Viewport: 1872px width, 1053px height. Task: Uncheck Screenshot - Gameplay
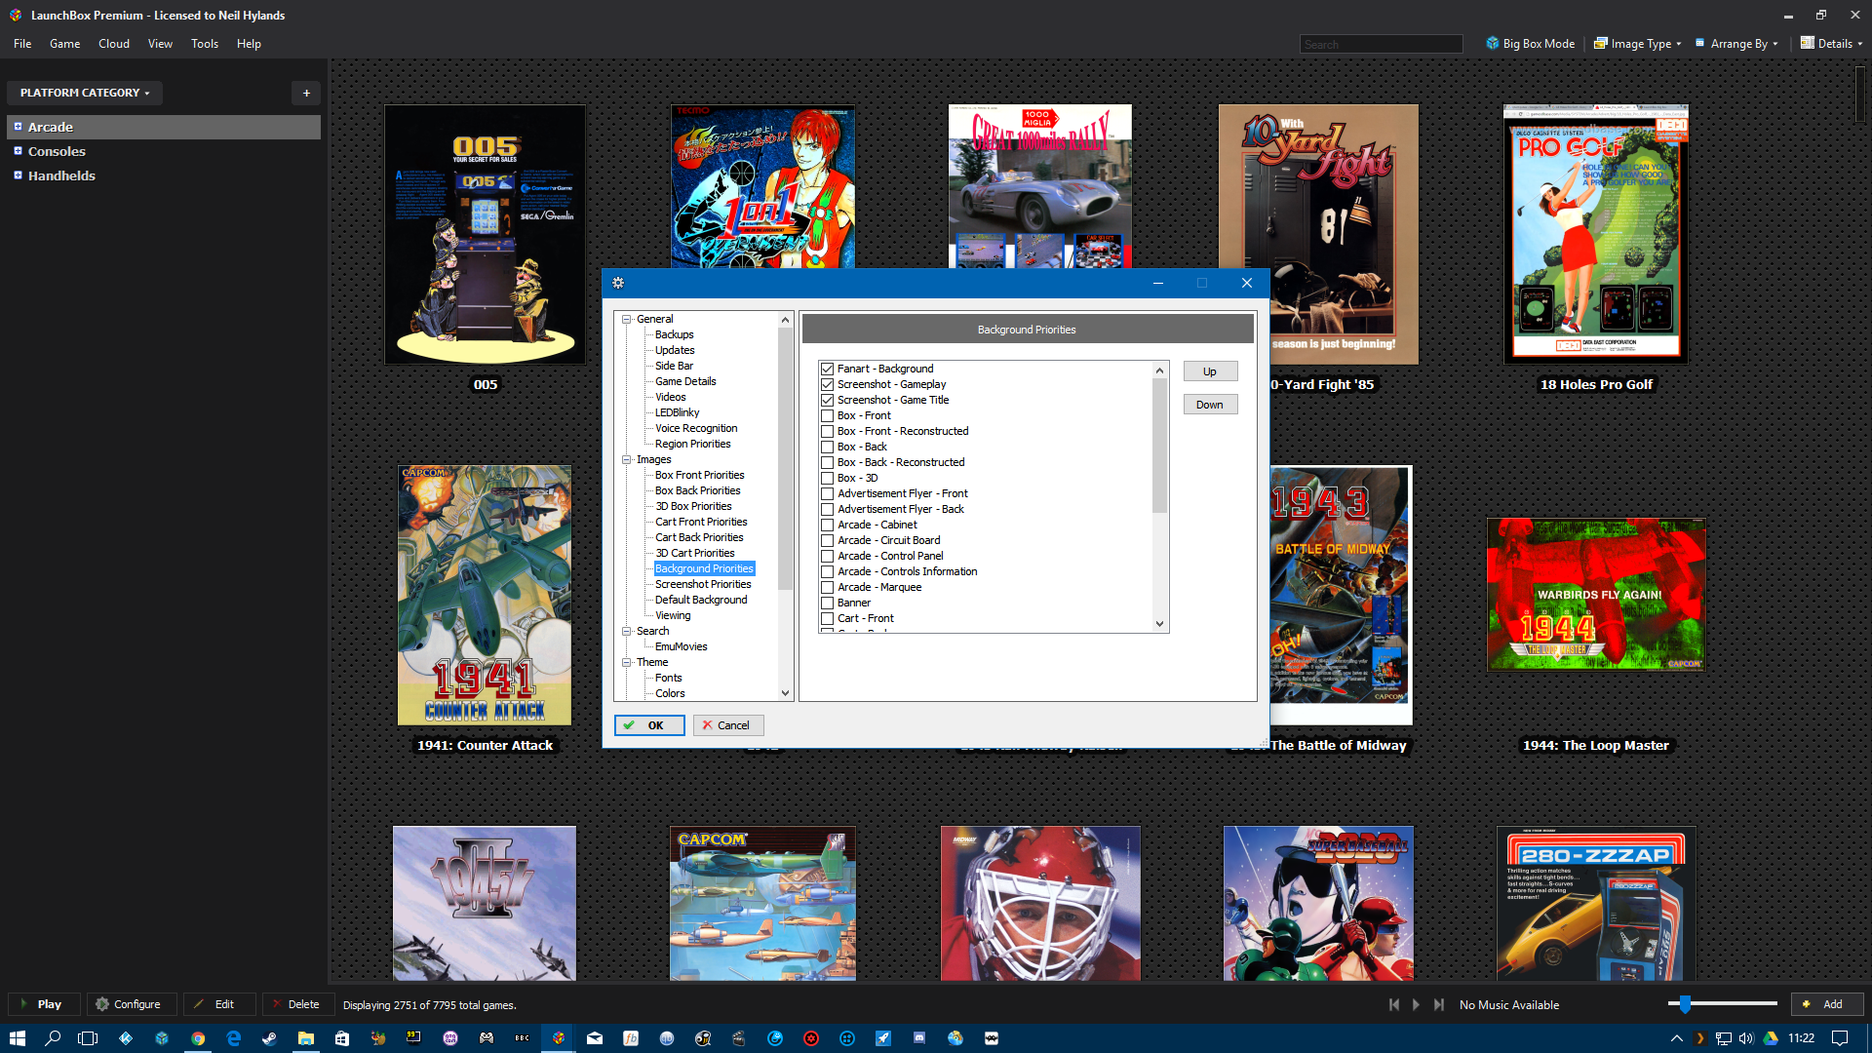click(x=827, y=384)
